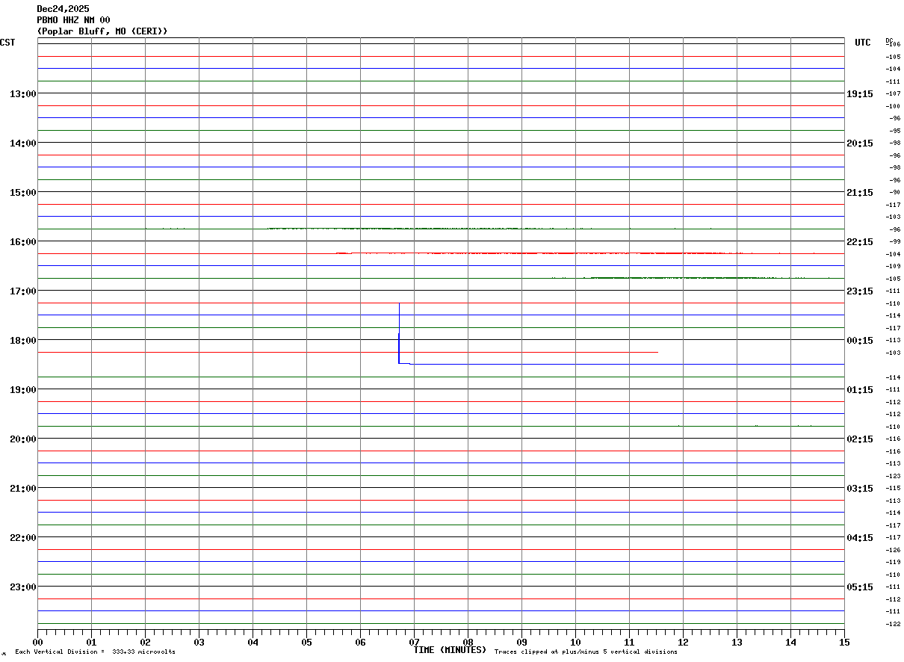Click the CST timezone header
The height and width of the screenshot is (662, 904).
[7, 43]
